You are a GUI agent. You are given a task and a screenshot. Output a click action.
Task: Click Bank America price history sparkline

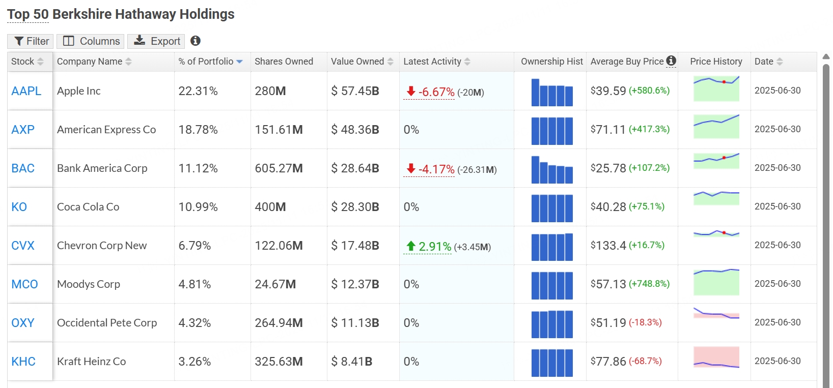coord(716,161)
